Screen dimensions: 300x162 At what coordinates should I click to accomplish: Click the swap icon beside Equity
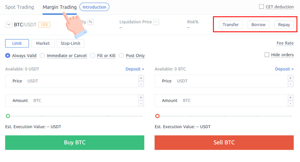[x=90, y=22]
